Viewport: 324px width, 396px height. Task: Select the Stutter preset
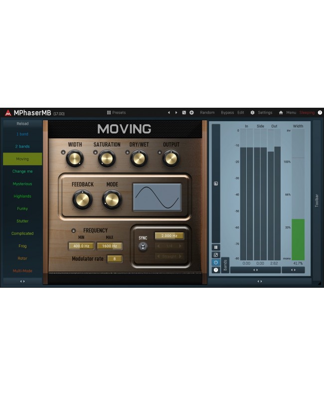(22, 221)
